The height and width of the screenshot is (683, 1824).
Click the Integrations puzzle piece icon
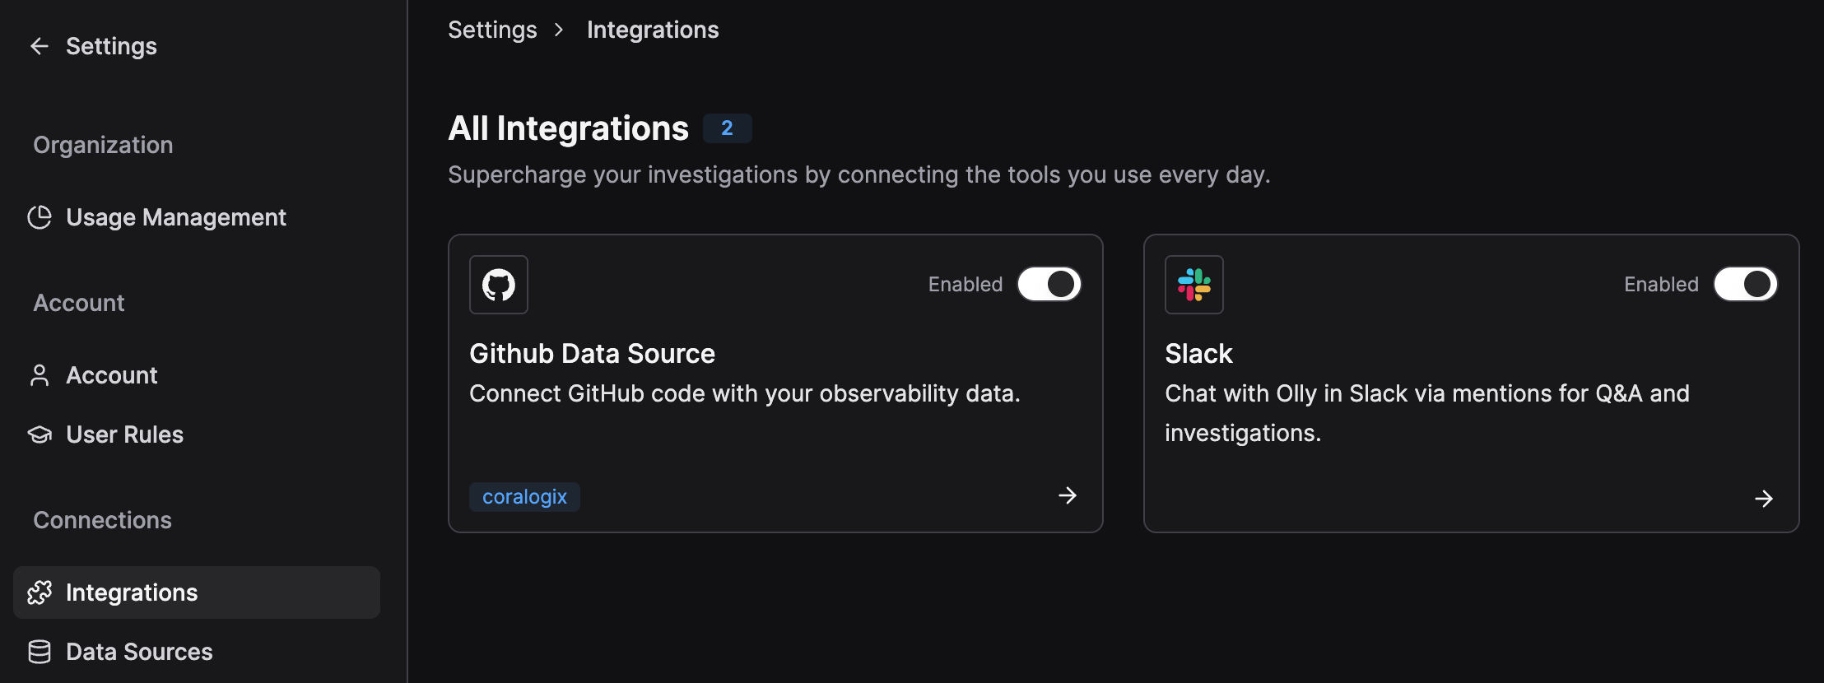click(x=40, y=592)
